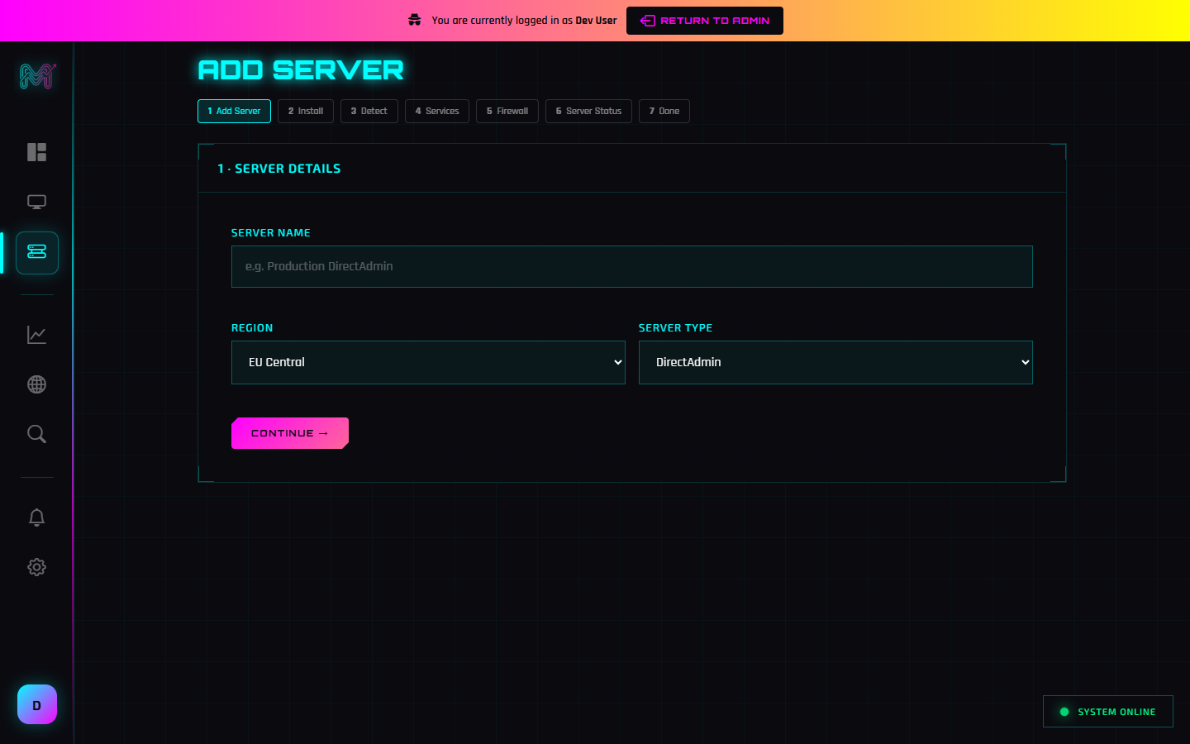Select the servers icon in sidebar
This screenshot has height=744, width=1190.
pos(37,252)
